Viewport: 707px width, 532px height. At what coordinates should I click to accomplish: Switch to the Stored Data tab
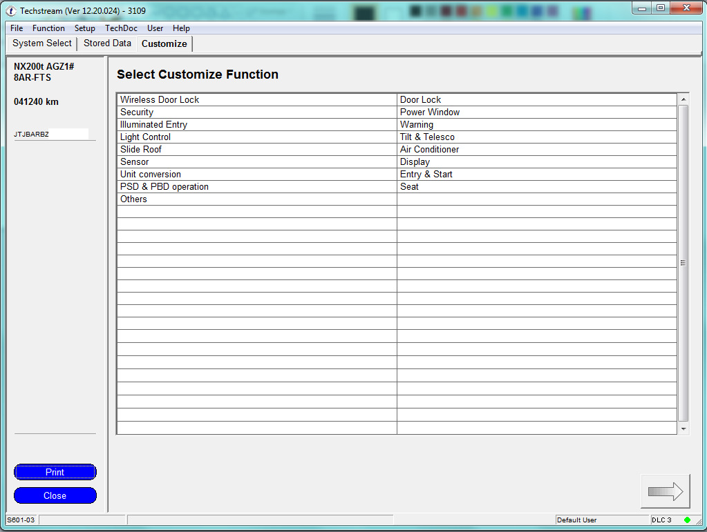(x=107, y=43)
